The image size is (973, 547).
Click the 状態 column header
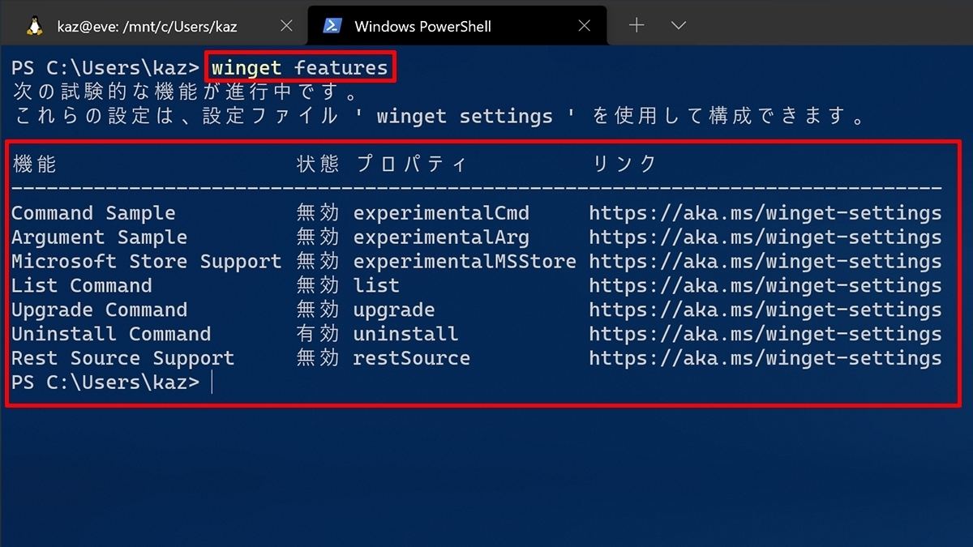[318, 164]
